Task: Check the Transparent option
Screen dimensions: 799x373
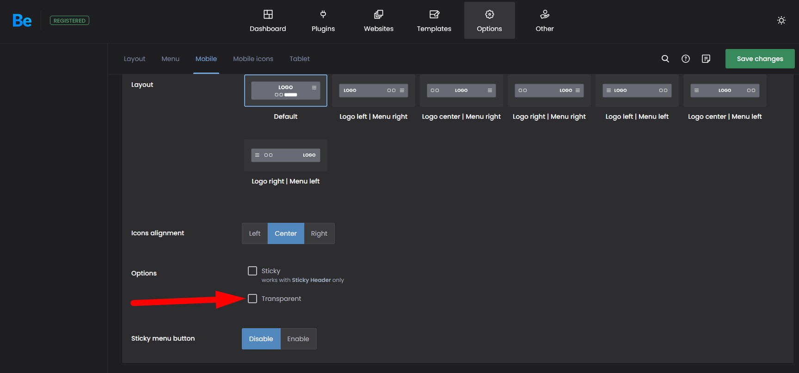Action: (252, 299)
